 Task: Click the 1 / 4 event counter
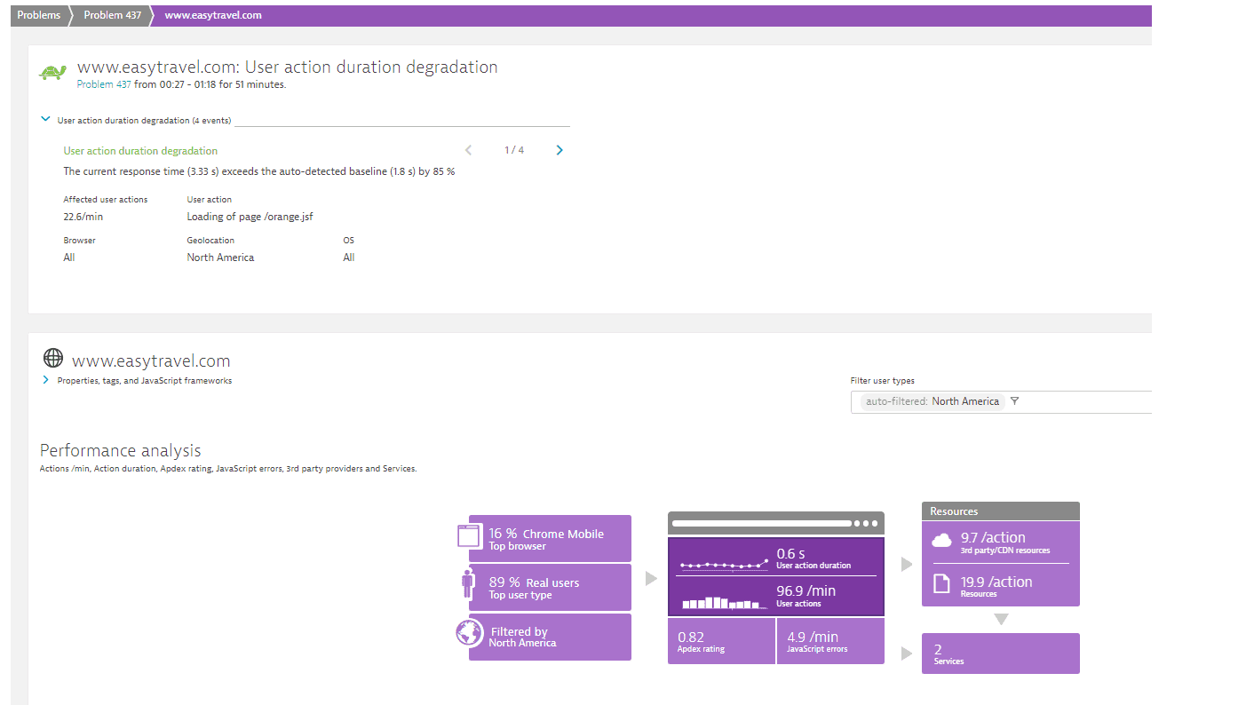pyautogui.click(x=514, y=150)
